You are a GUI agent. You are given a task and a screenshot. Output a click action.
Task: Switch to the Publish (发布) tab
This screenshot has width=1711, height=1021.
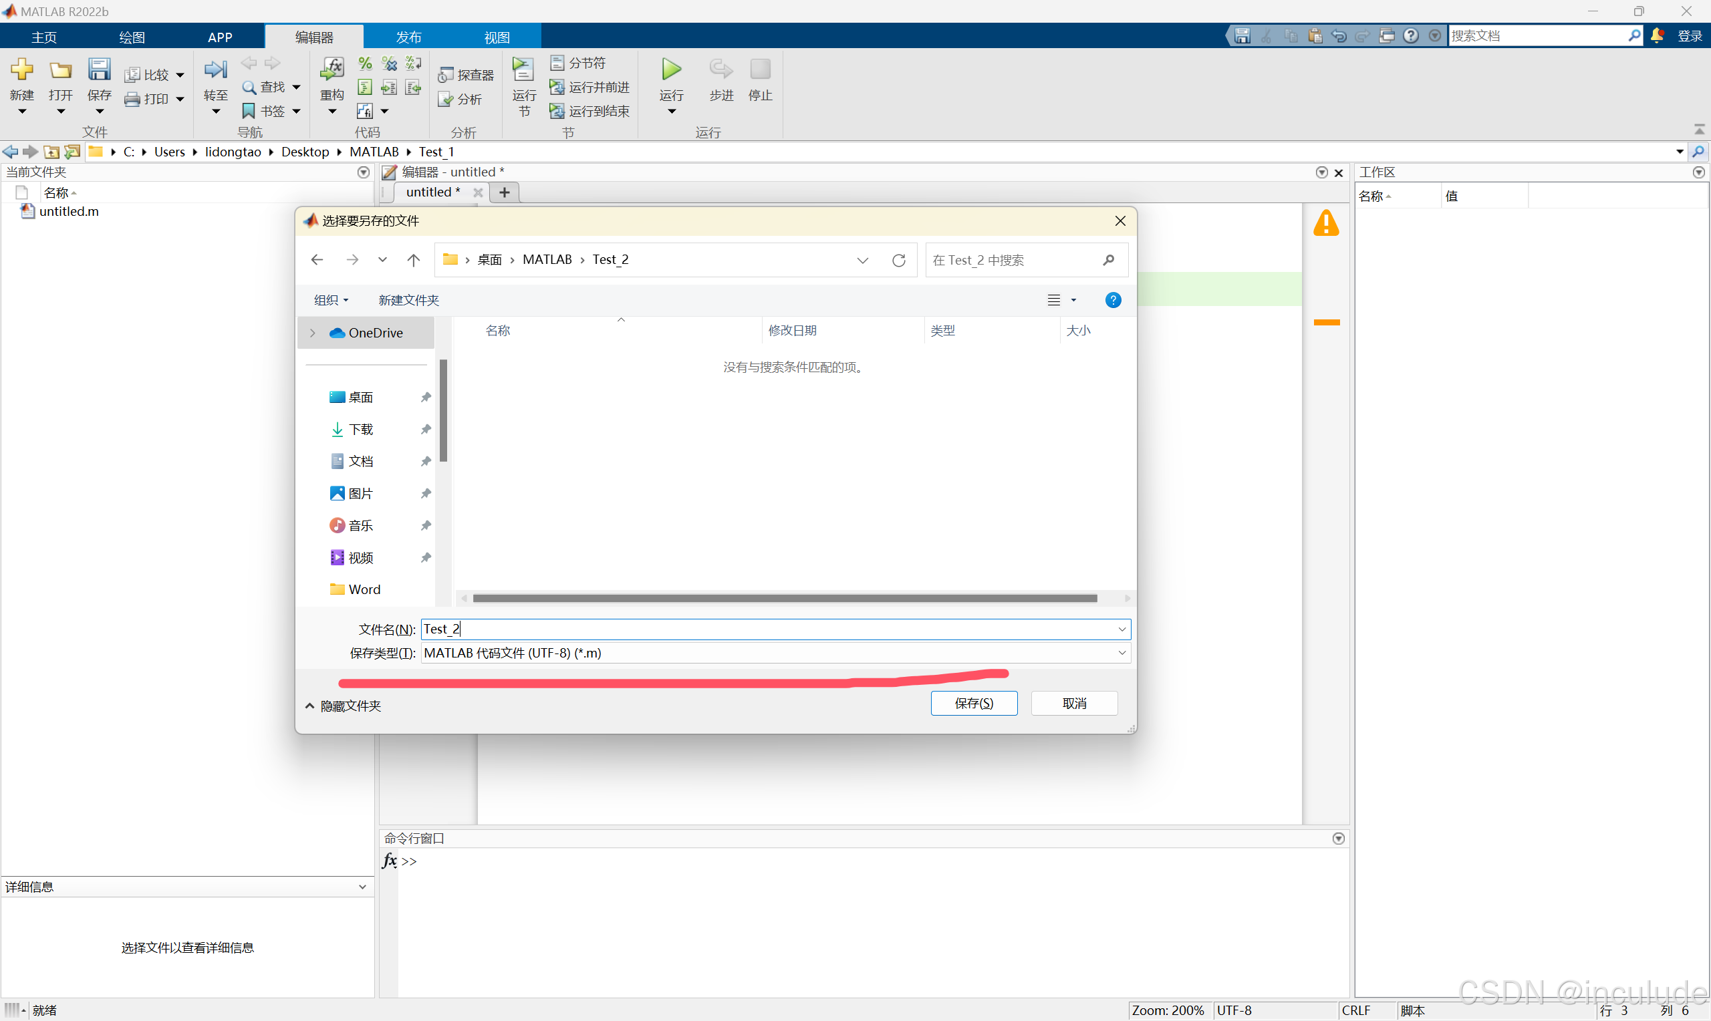click(408, 37)
